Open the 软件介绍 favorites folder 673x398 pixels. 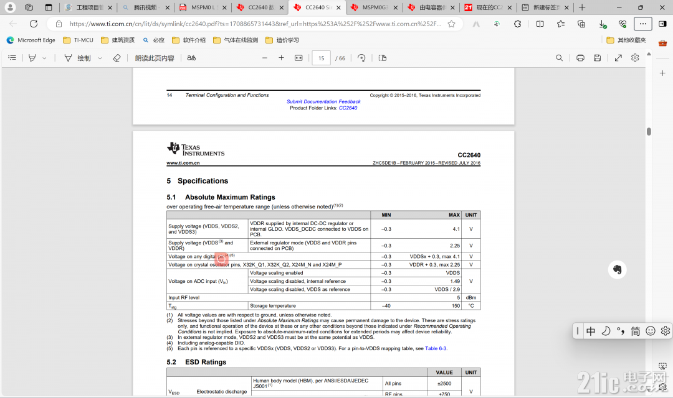[189, 40]
